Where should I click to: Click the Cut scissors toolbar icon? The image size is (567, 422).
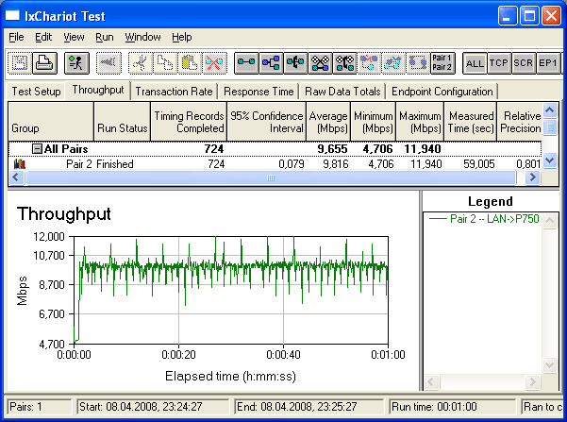click(x=140, y=63)
